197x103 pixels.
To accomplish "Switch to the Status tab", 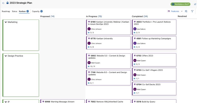I will 14,11.
